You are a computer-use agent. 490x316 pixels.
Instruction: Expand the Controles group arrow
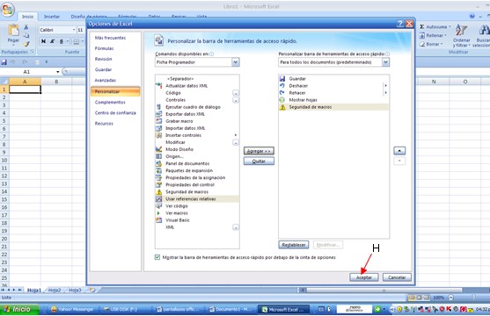236,100
